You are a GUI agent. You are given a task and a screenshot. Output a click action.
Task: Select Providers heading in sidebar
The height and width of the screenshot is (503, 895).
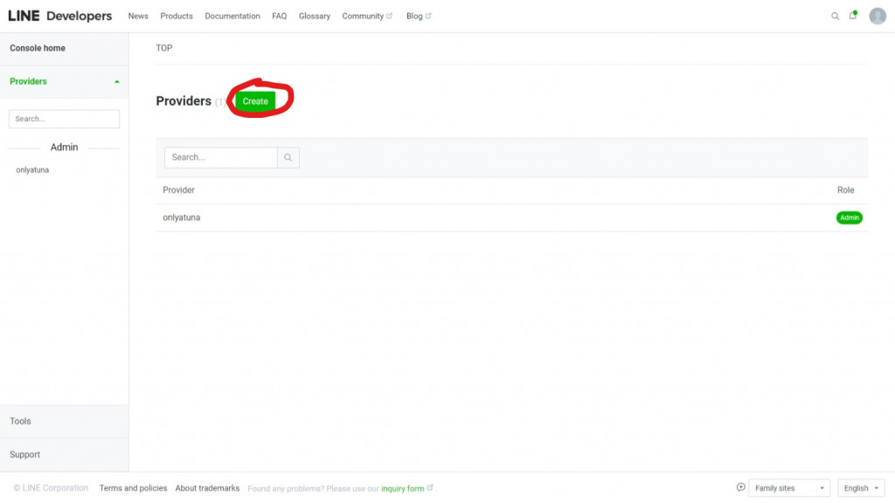tap(29, 81)
